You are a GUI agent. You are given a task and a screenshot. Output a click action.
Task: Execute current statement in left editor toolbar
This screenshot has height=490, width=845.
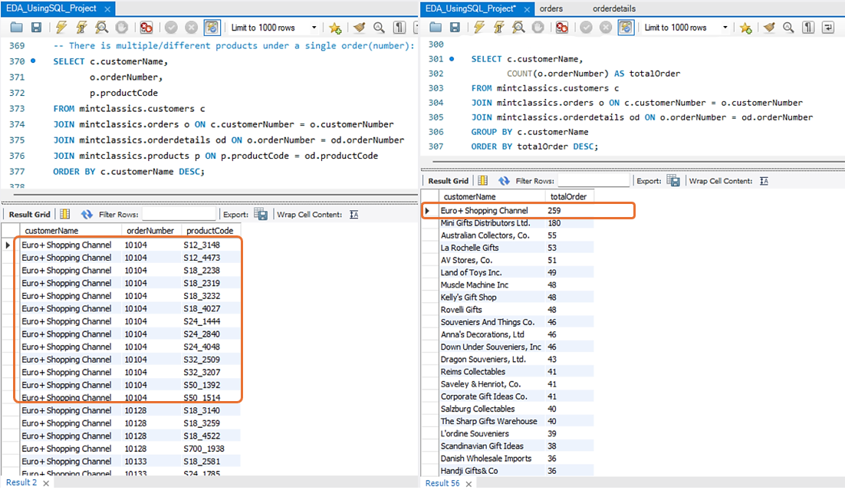click(x=81, y=27)
